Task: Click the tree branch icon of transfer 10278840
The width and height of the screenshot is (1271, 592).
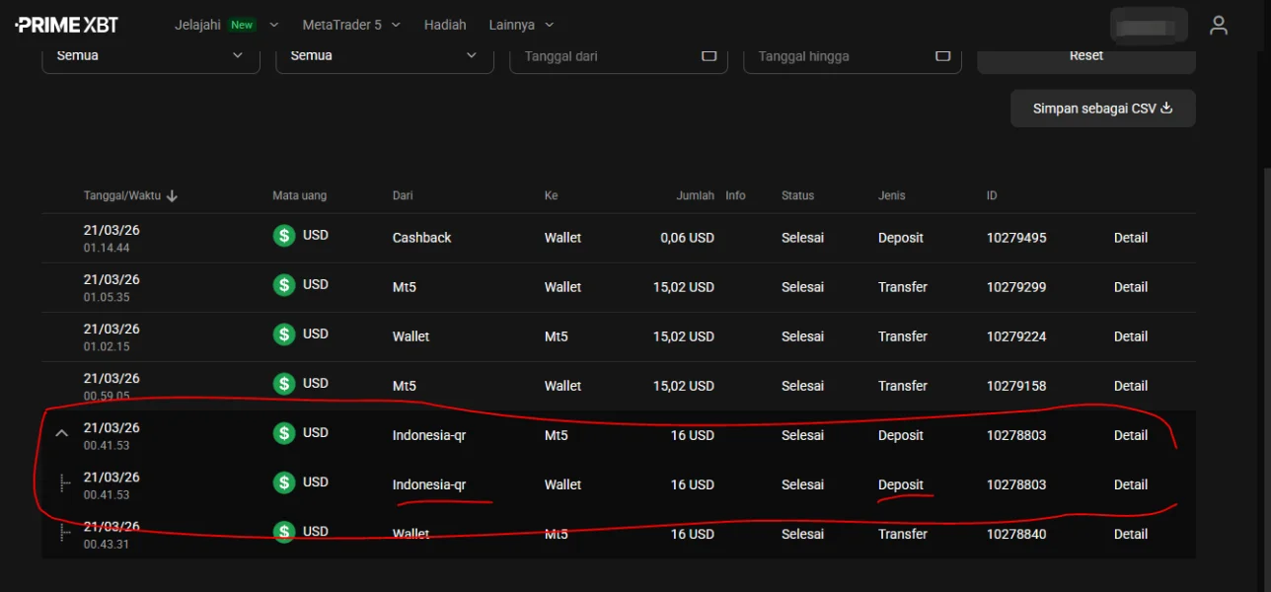Action: point(64,534)
